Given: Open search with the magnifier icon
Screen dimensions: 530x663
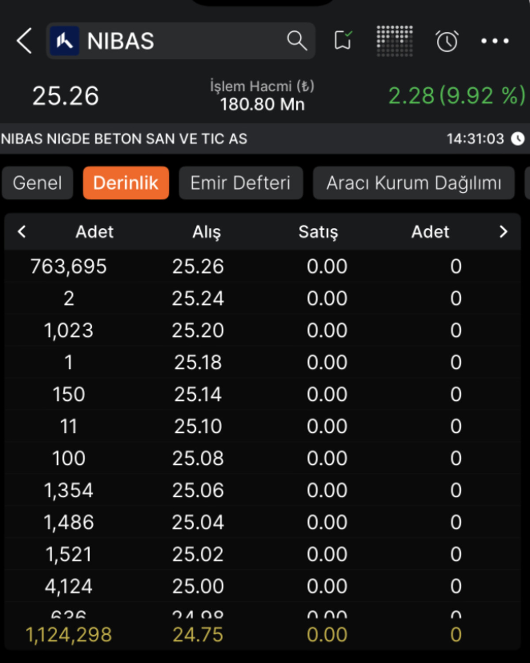Looking at the screenshot, I should click(x=297, y=41).
